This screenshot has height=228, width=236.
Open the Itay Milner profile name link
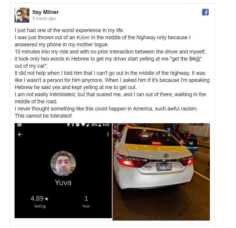click(45, 12)
